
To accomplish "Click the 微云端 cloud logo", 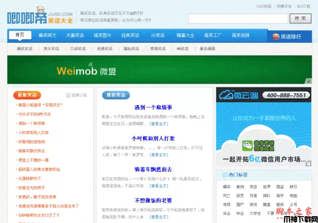I will [x=238, y=95].
